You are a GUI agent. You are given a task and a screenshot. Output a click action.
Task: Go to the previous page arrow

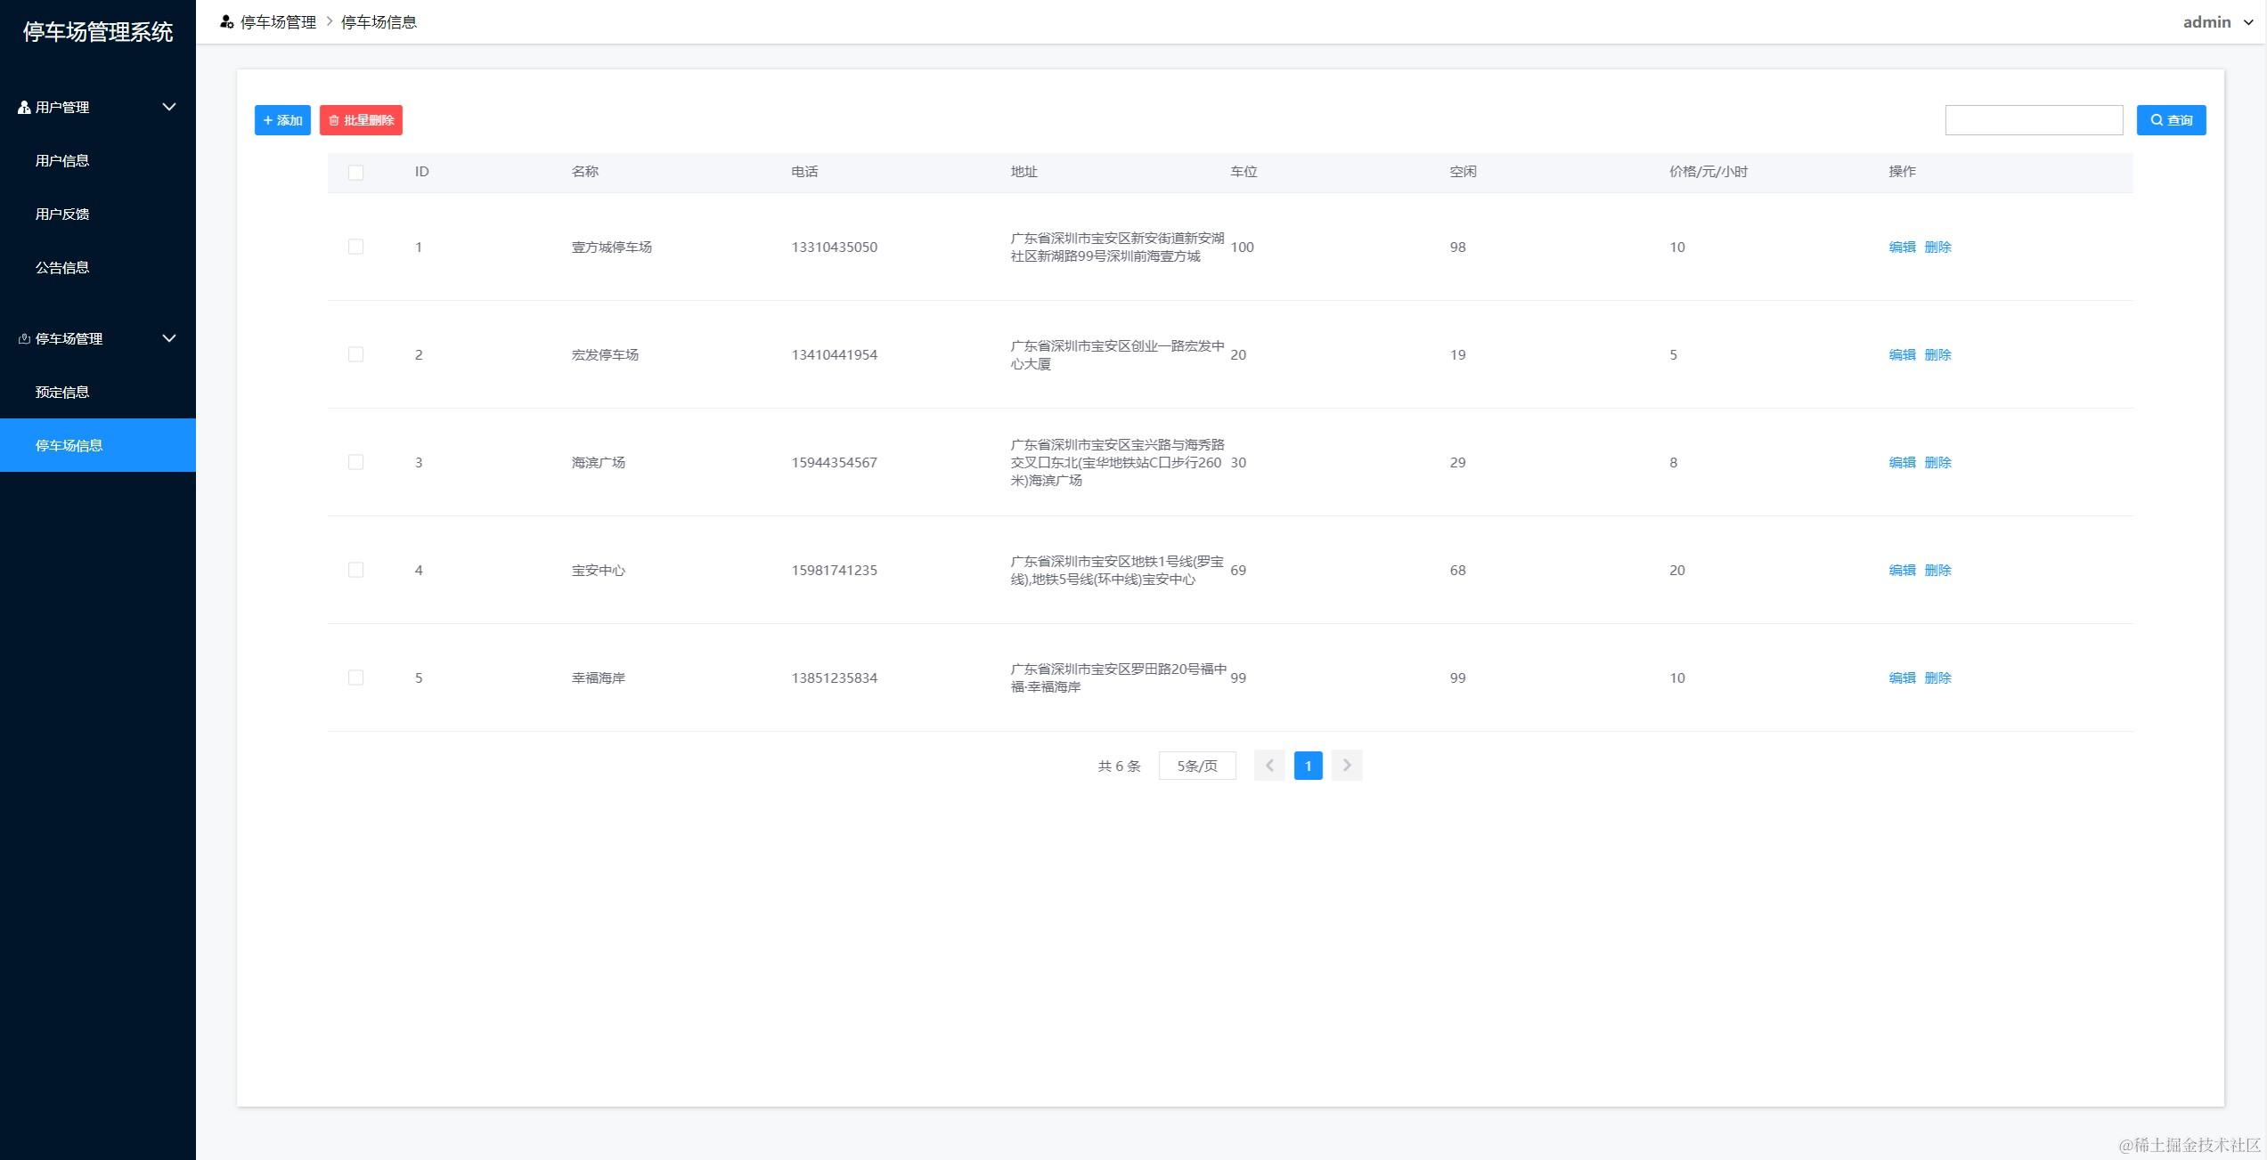1268,766
